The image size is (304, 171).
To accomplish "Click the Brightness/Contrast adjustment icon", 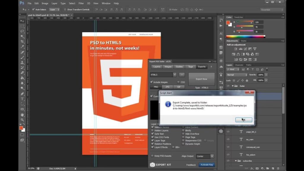I will (236, 49).
